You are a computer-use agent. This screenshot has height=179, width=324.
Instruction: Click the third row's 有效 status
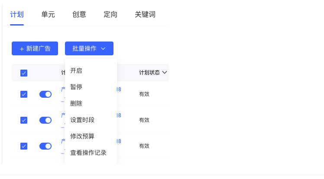[144, 146]
